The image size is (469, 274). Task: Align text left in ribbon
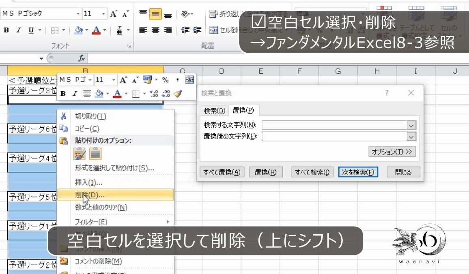point(143,30)
